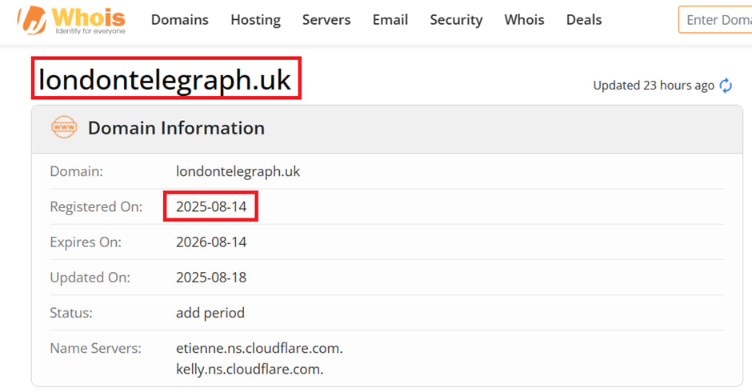Click the orange www globe icon
Viewport: 752px width, 392px height.
tap(64, 127)
